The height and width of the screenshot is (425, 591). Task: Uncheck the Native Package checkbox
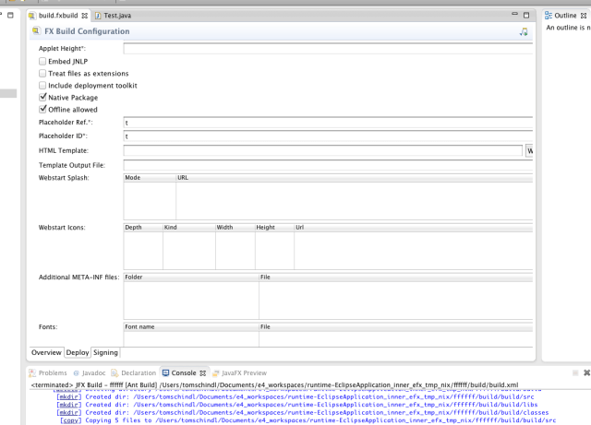[42, 97]
